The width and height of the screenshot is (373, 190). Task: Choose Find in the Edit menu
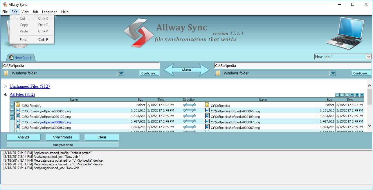coord(32,40)
